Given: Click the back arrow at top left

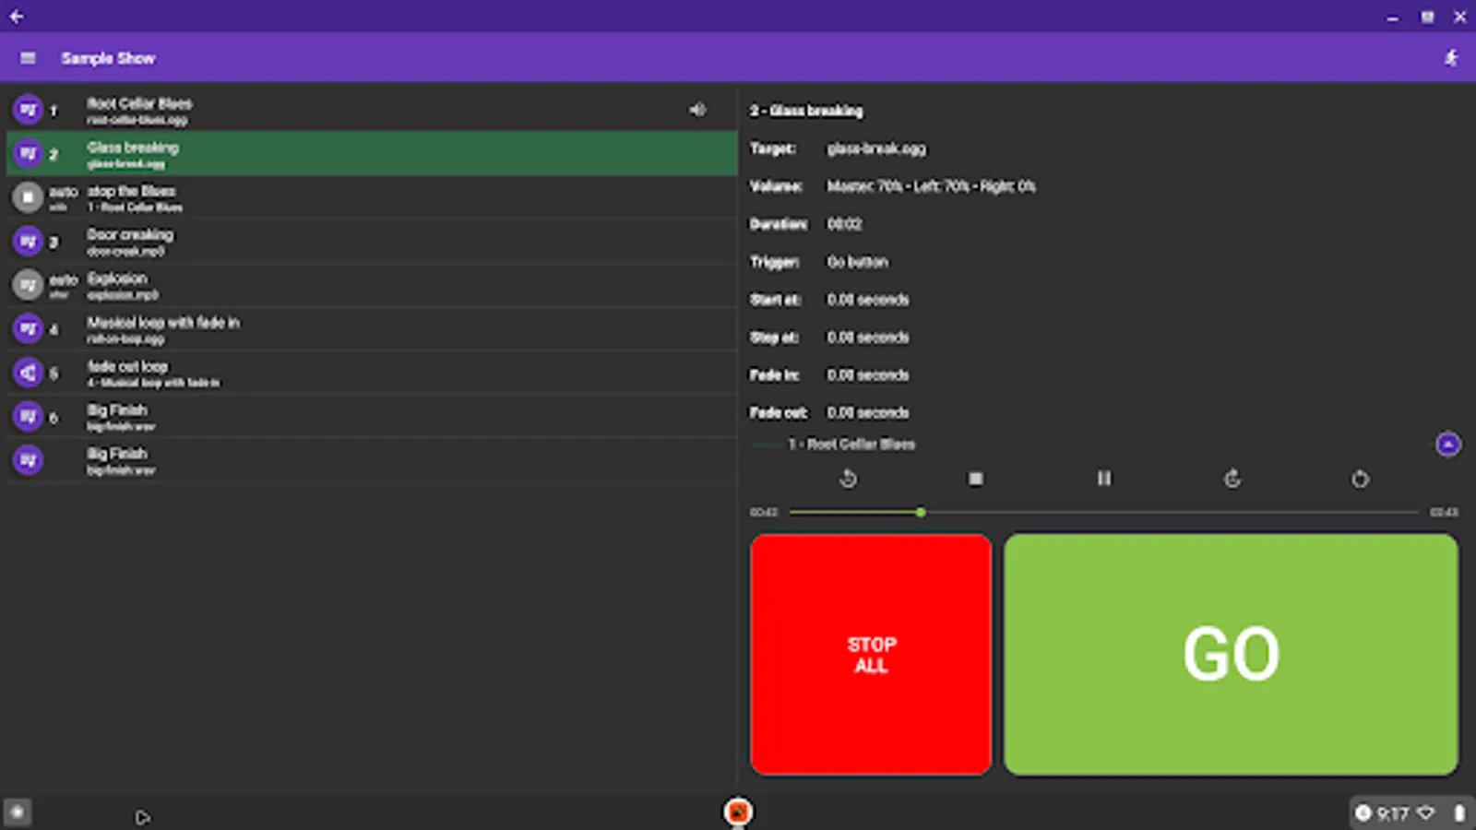Looking at the screenshot, I should [x=15, y=15].
